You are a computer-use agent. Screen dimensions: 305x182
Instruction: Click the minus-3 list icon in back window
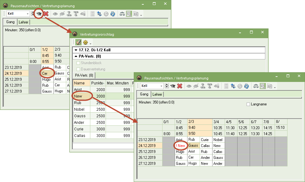pos(83,14)
